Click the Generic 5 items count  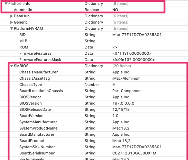pos(120,22)
